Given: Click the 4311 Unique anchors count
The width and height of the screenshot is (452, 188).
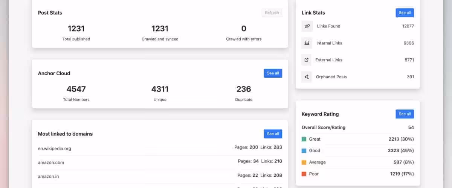Looking at the screenshot, I should 160,89.
